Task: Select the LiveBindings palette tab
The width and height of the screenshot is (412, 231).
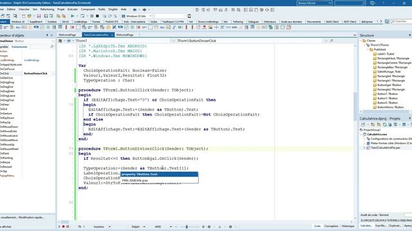Action: tap(80, 22)
